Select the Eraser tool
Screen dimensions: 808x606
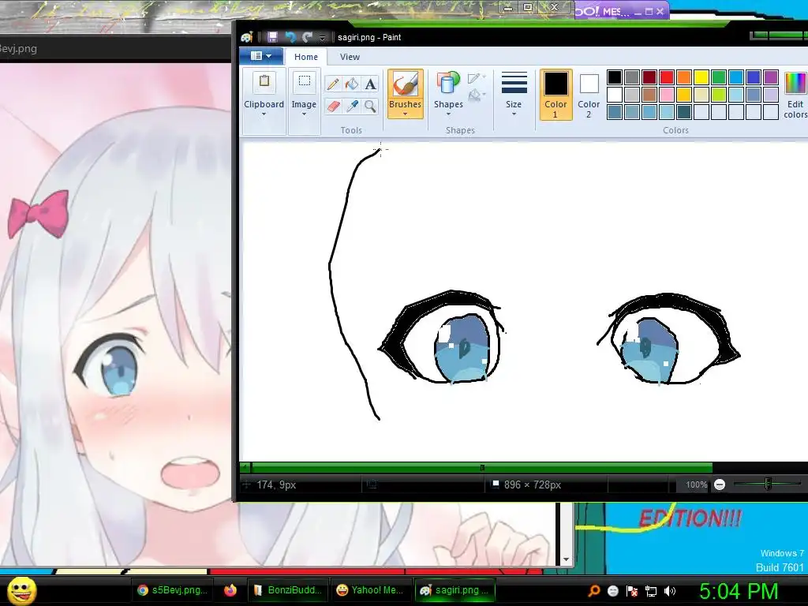[333, 107]
